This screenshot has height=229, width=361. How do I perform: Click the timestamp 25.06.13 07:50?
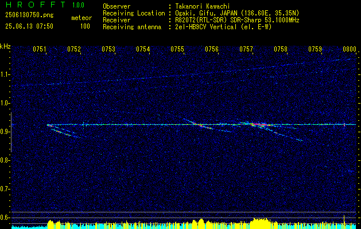point(29,26)
